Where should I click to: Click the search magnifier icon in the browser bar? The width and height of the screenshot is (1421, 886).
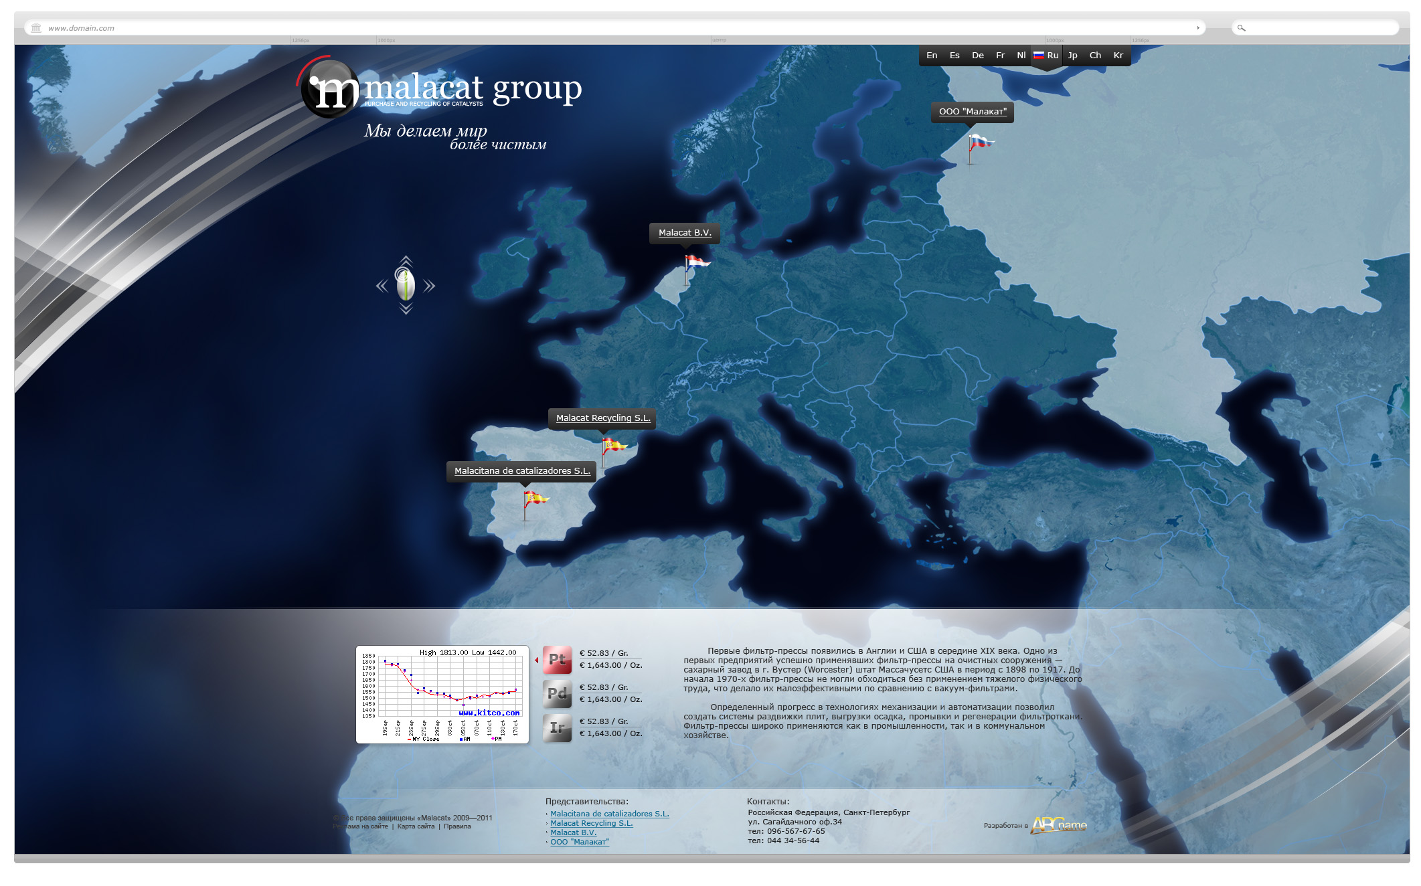point(1241,28)
